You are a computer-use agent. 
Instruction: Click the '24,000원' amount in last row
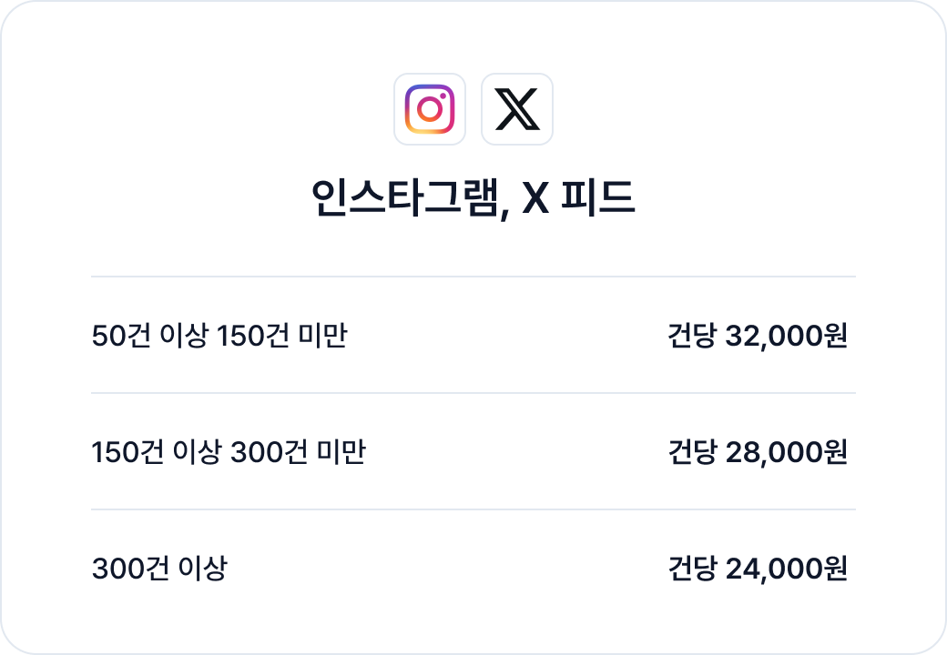787,569
